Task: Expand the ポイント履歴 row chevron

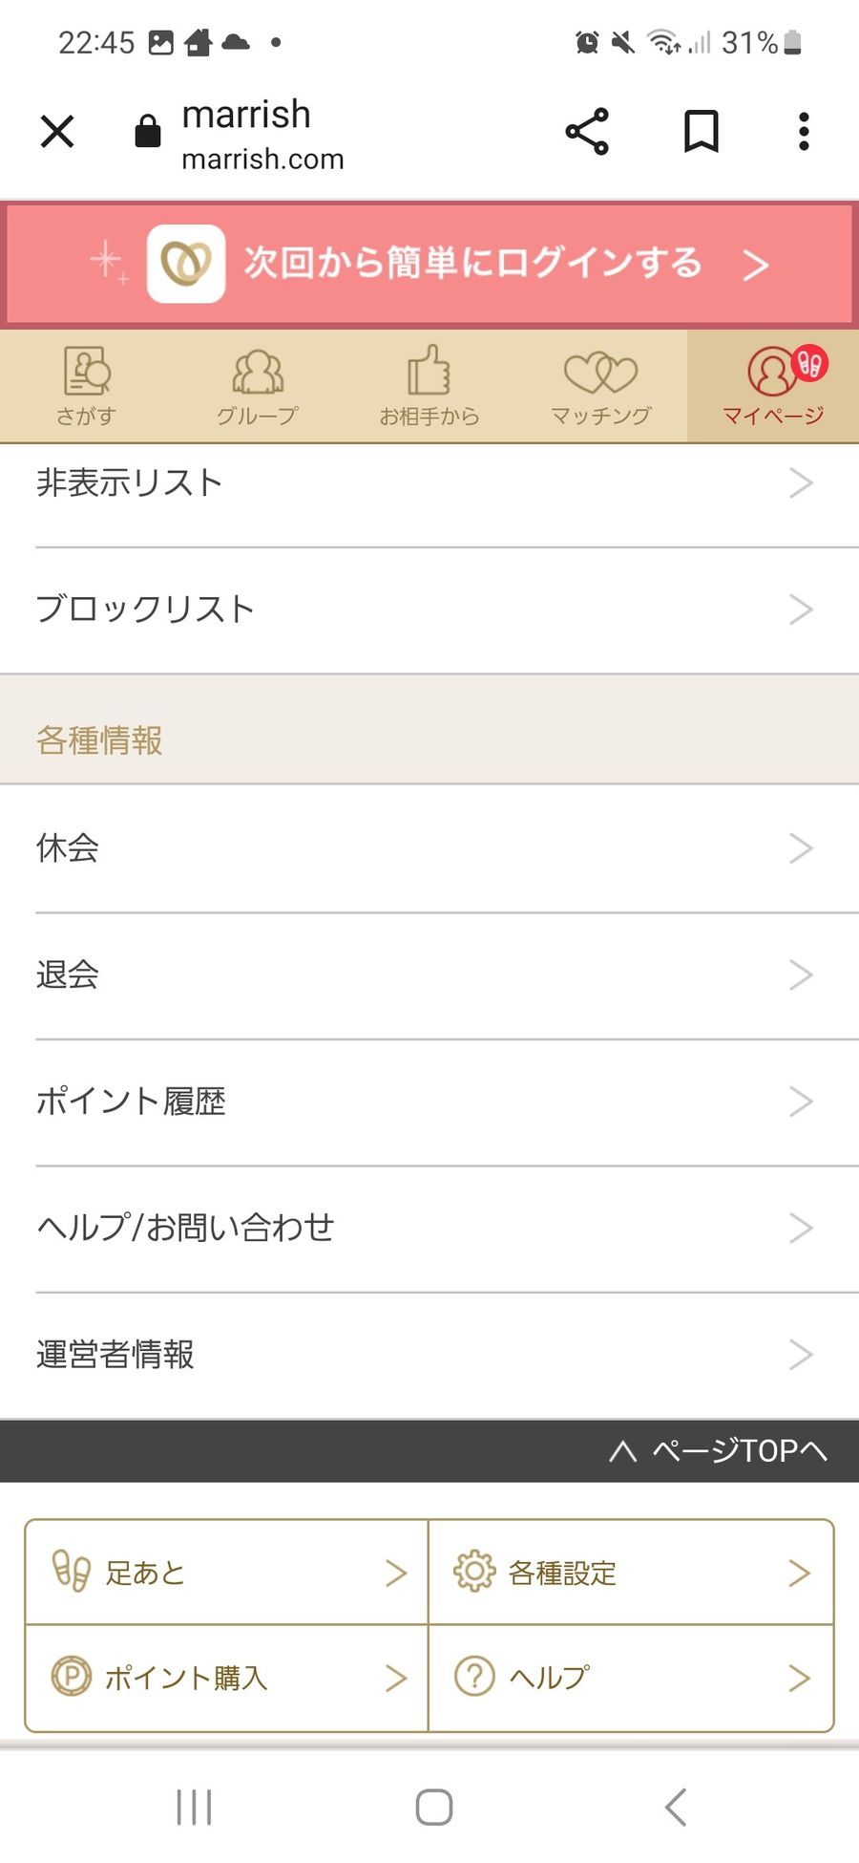Action: 801,1102
